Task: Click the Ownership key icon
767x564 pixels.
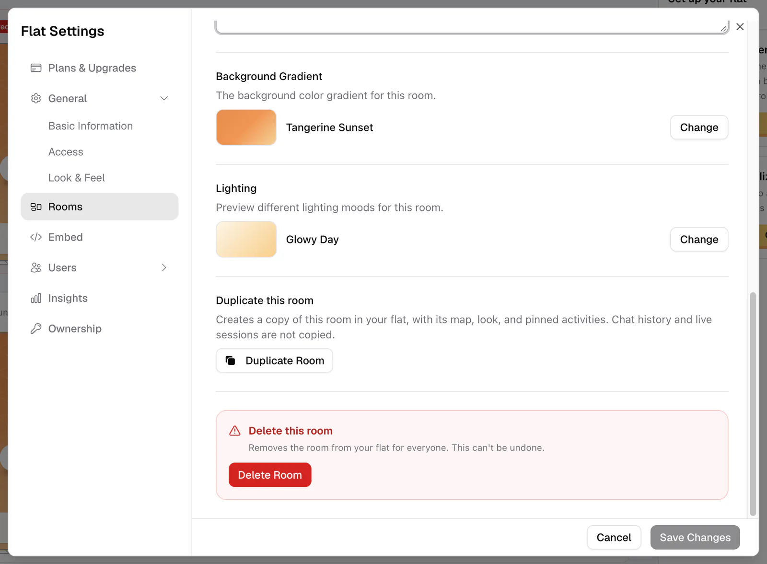Action: 36,329
